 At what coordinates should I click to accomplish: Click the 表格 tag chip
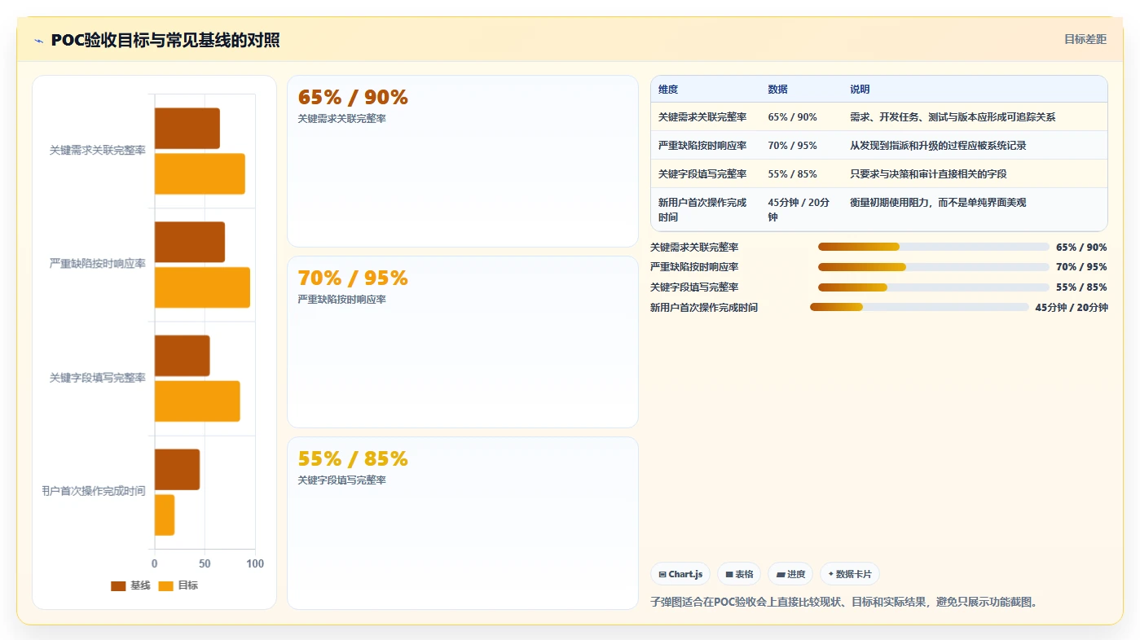pyautogui.click(x=739, y=574)
